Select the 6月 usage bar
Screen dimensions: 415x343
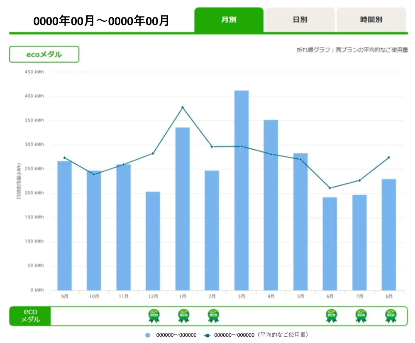[330, 243]
